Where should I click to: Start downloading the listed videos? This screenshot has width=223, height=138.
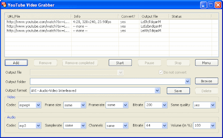[120, 63]
